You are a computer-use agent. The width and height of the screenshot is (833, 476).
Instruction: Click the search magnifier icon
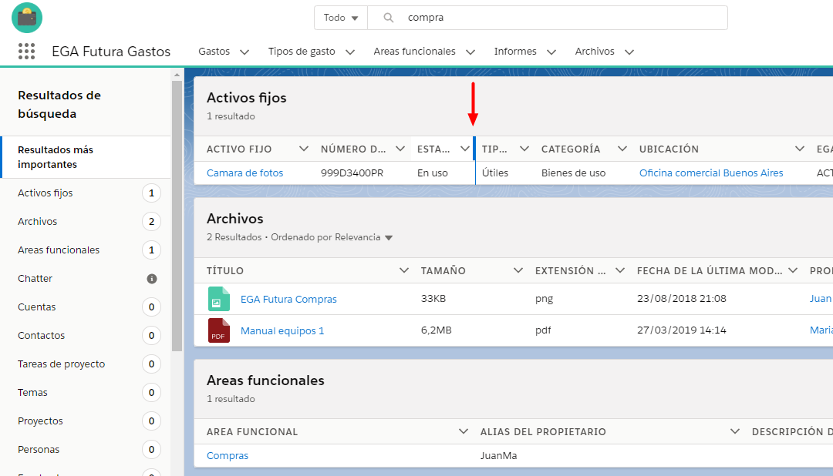pyautogui.click(x=389, y=18)
